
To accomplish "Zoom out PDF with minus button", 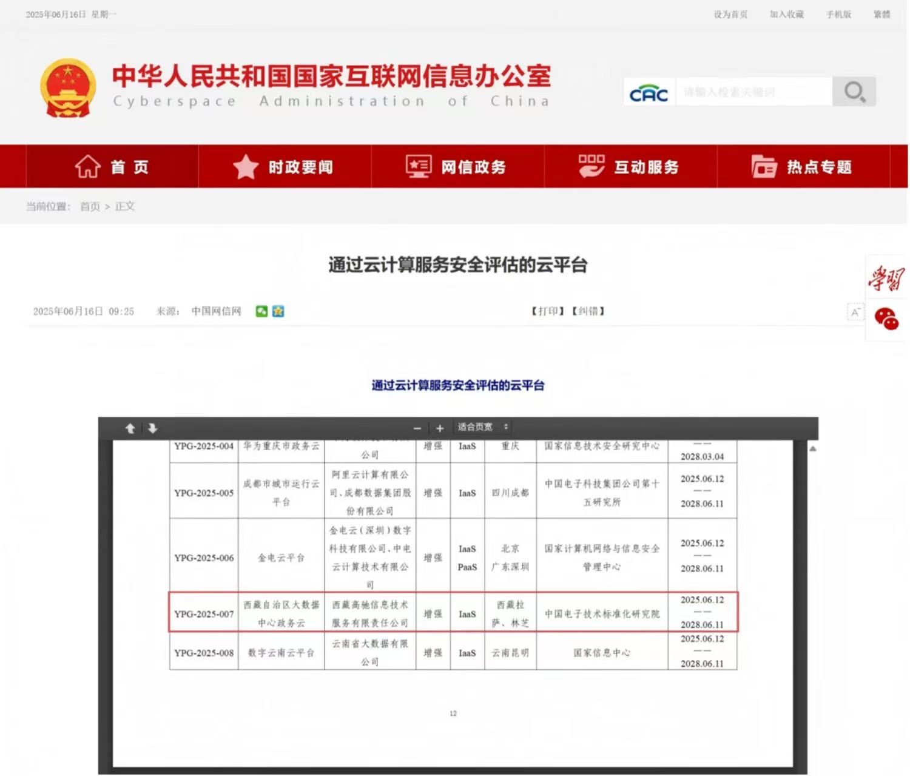I will (x=417, y=428).
